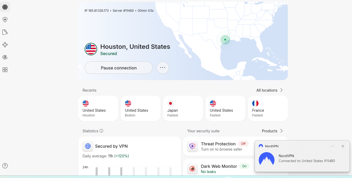Toggle Threat Protection Off badge
Image resolution: width=352 pixels, height=178 pixels.
click(243, 144)
